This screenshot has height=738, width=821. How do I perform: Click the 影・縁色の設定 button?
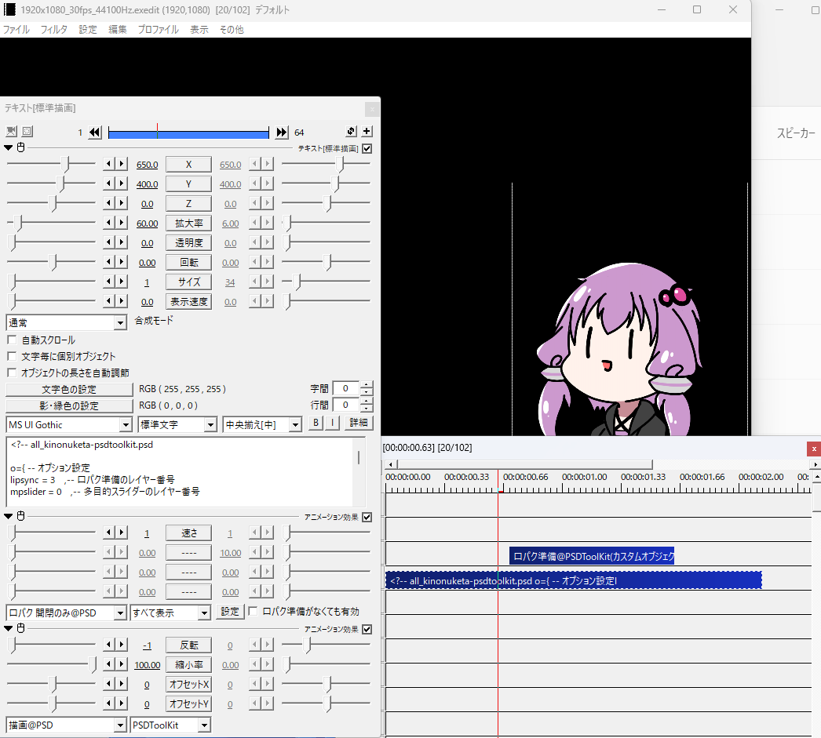click(x=69, y=405)
